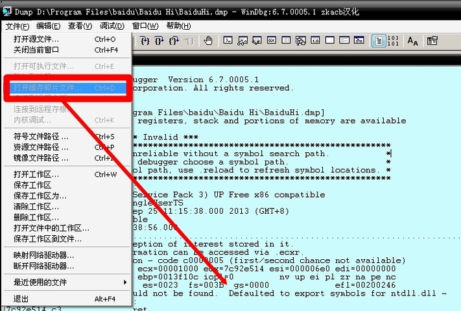The width and height of the screenshot is (461, 311).
Task: Choose 镜像文件路径 ... menu entry
Action: tap(67, 158)
